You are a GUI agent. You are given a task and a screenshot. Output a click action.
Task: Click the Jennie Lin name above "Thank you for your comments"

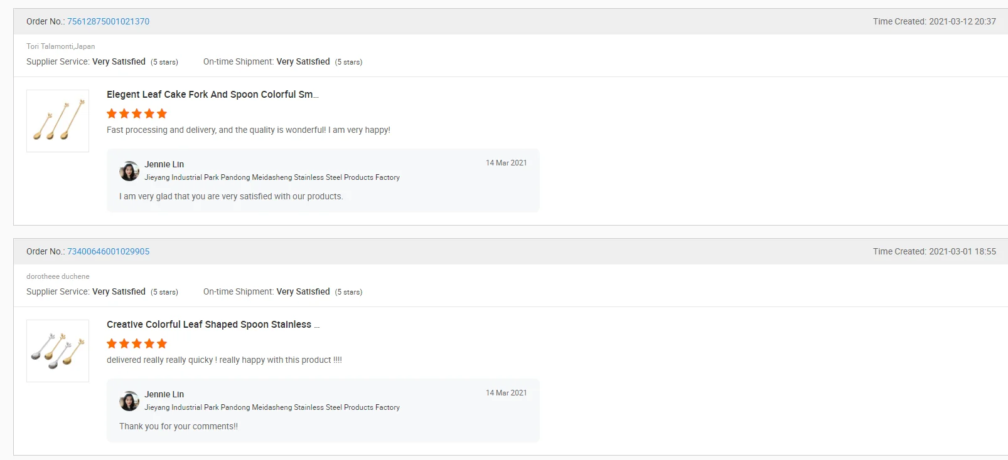[x=164, y=394]
